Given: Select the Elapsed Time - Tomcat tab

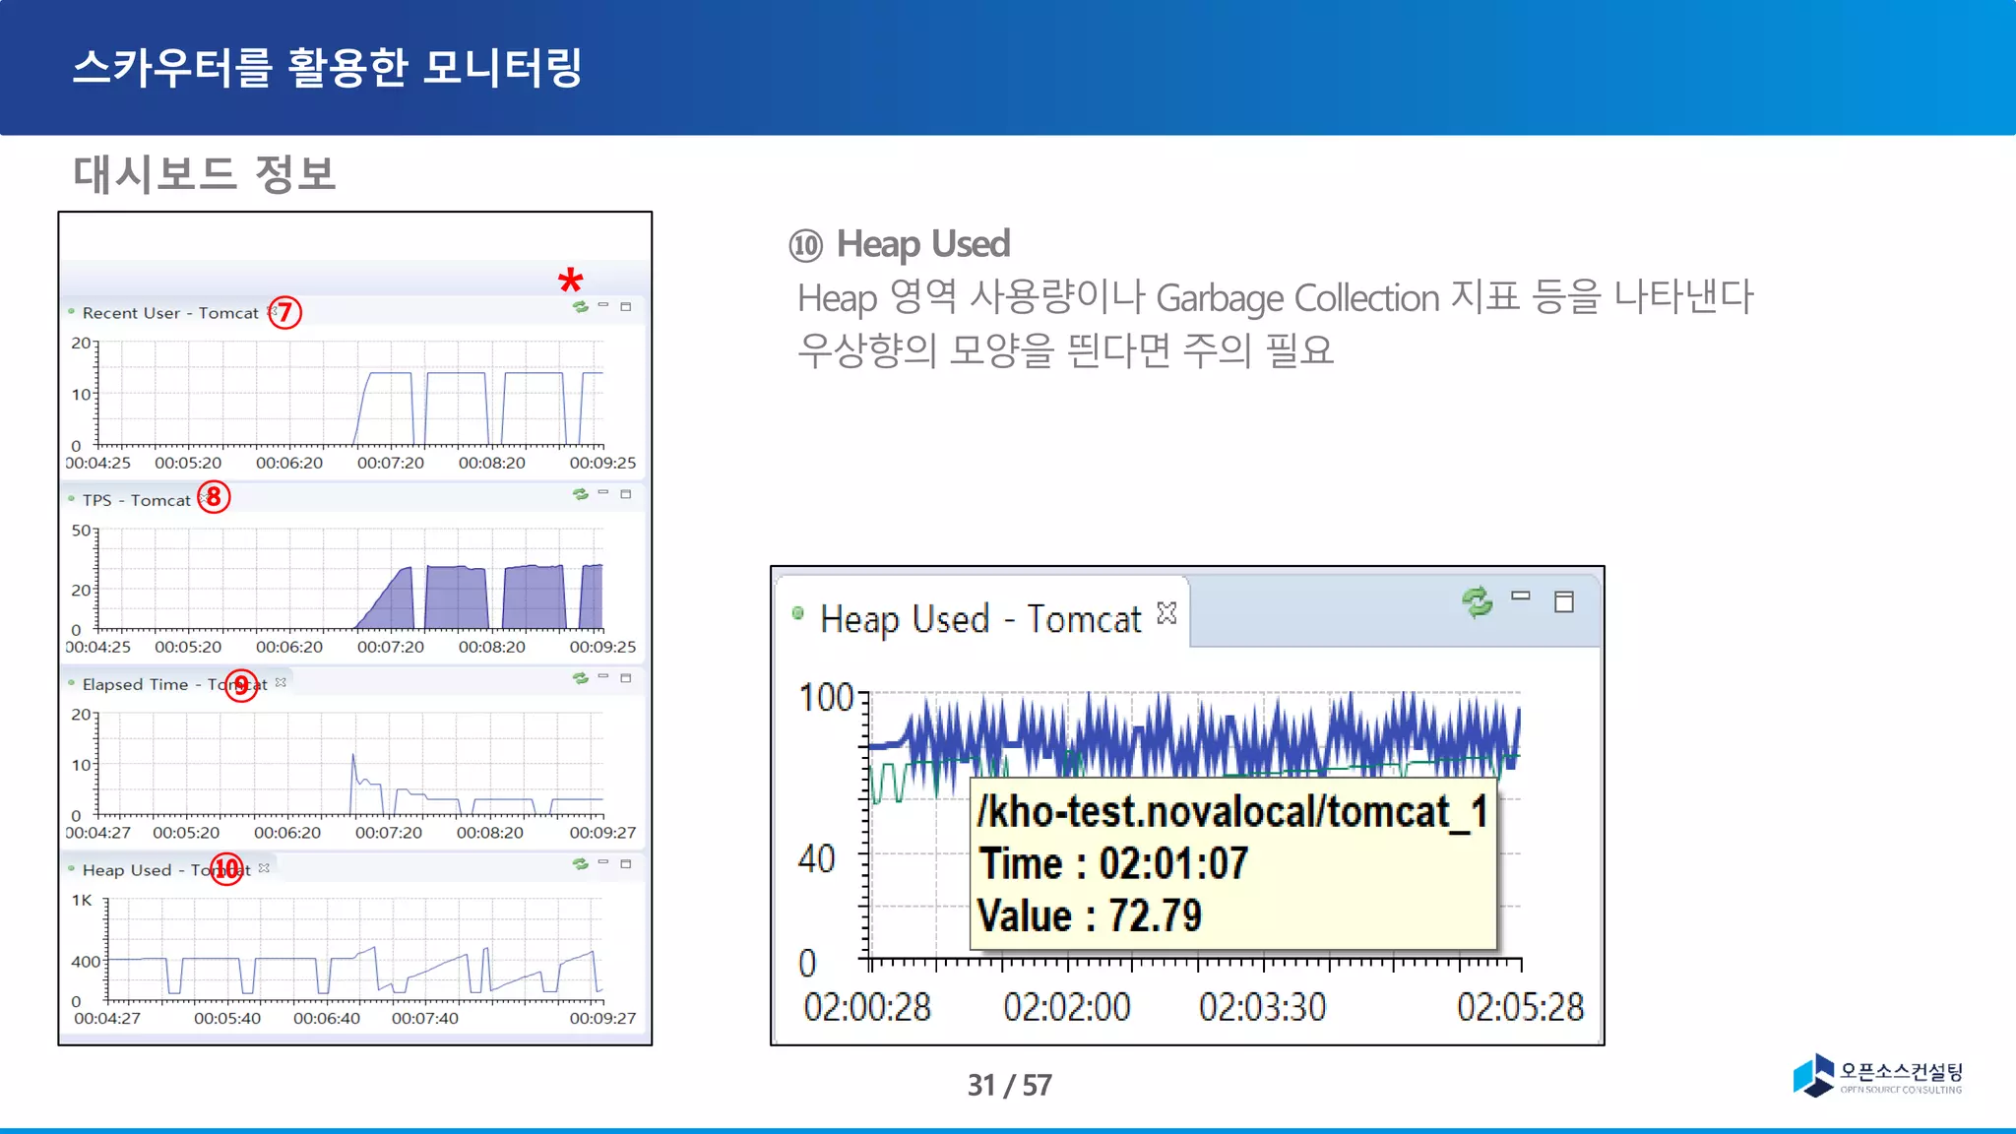Looking at the screenshot, I should click(x=177, y=684).
